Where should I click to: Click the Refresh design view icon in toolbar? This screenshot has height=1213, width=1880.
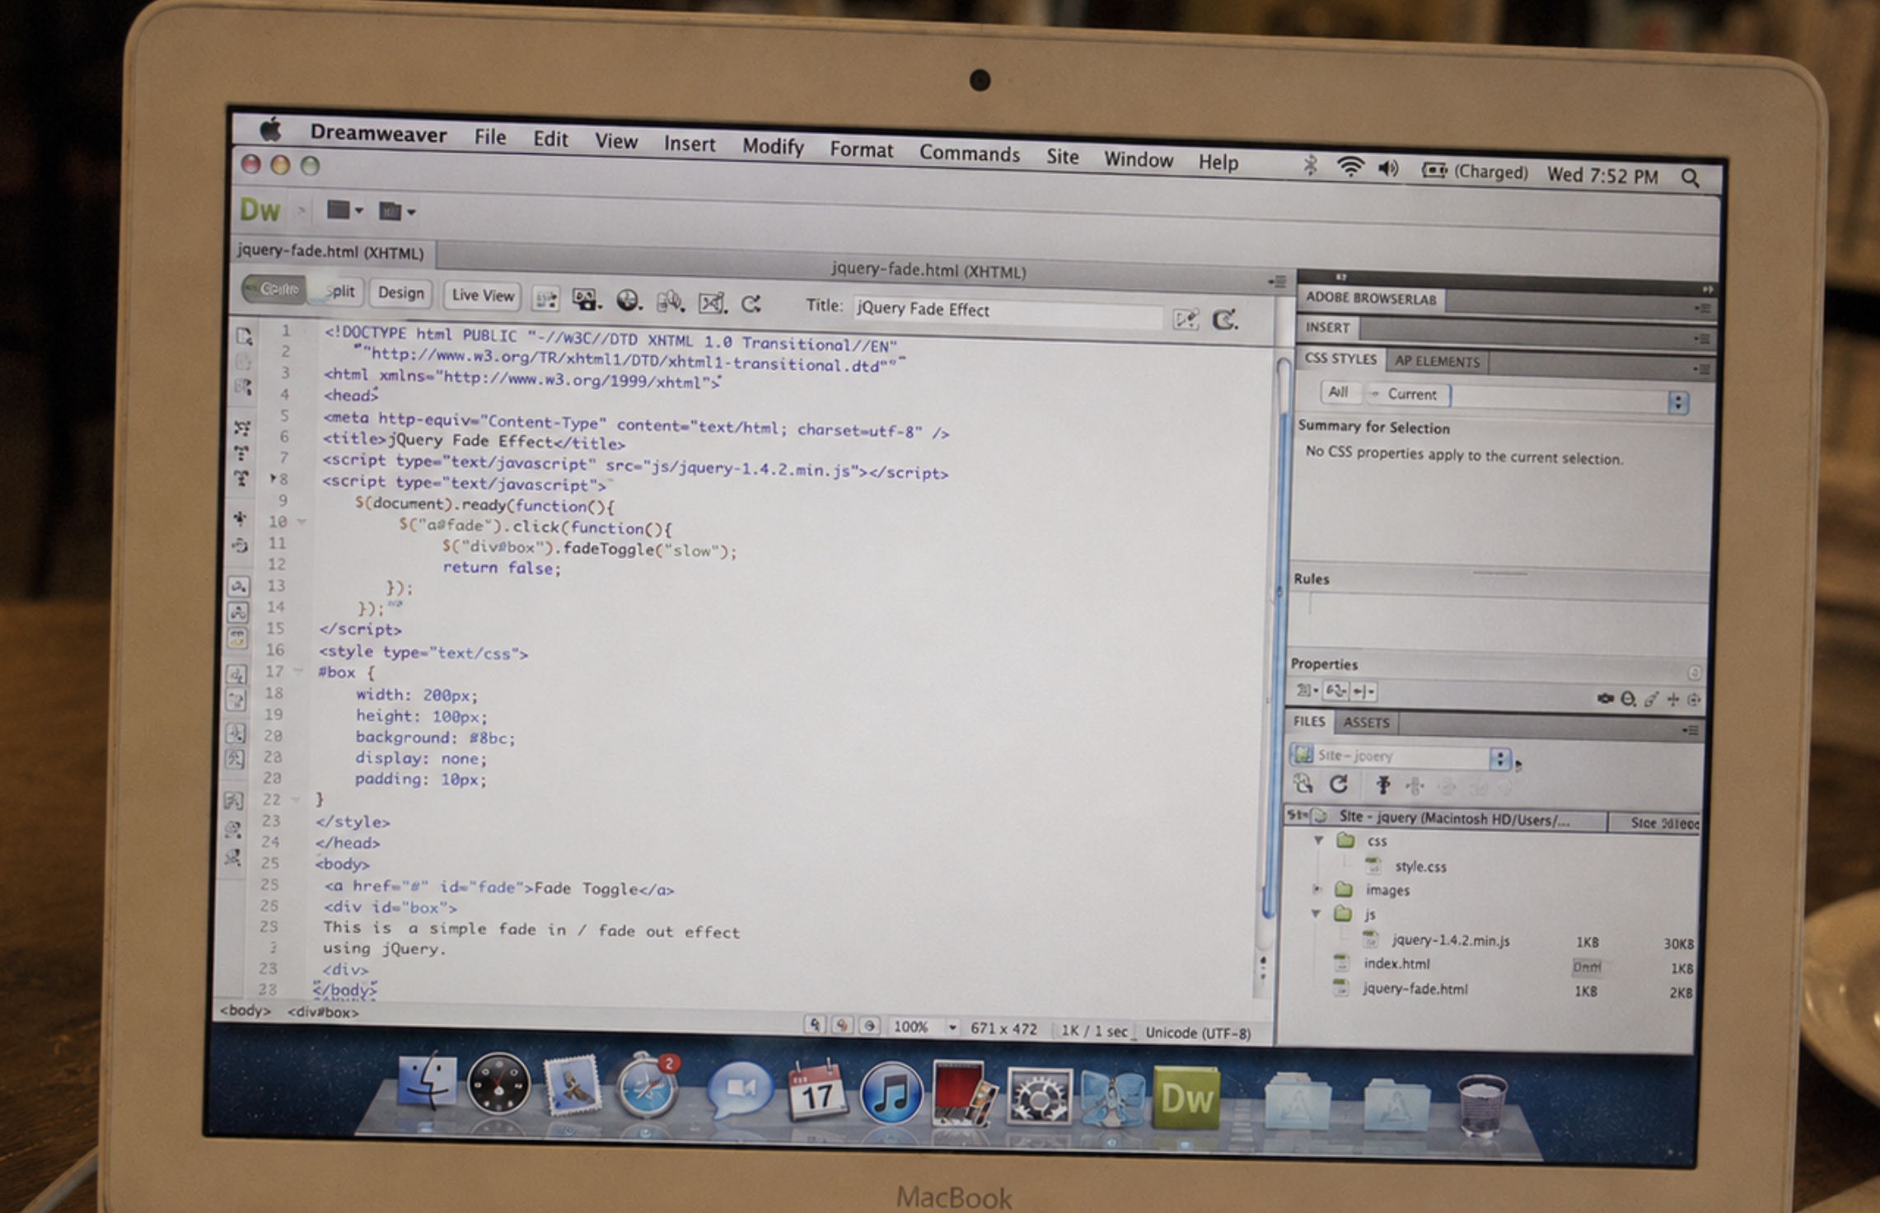pos(750,304)
